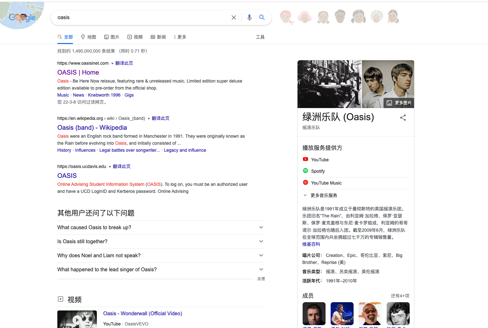Open the 'OASIS | Home' result
The width and height of the screenshot is (488, 328).
[78, 72]
